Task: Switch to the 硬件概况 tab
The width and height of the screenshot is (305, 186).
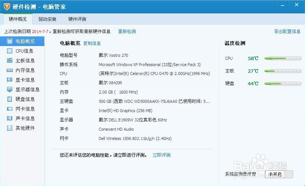Action: click(18, 19)
